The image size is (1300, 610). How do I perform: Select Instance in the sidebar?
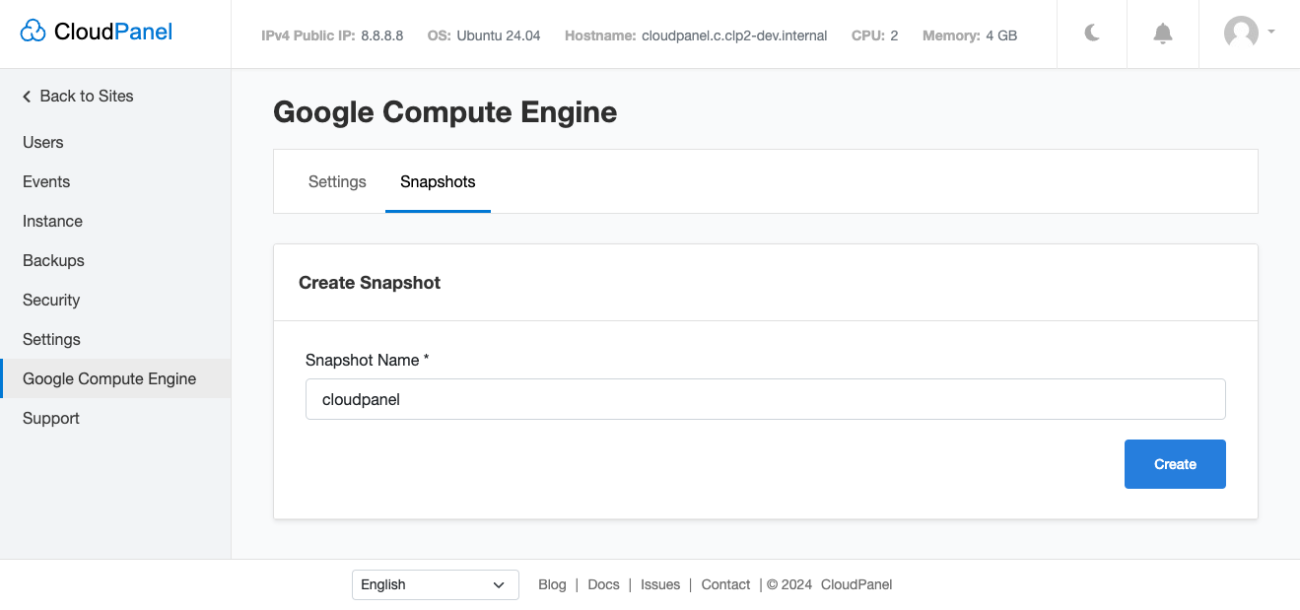click(x=52, y=221)
